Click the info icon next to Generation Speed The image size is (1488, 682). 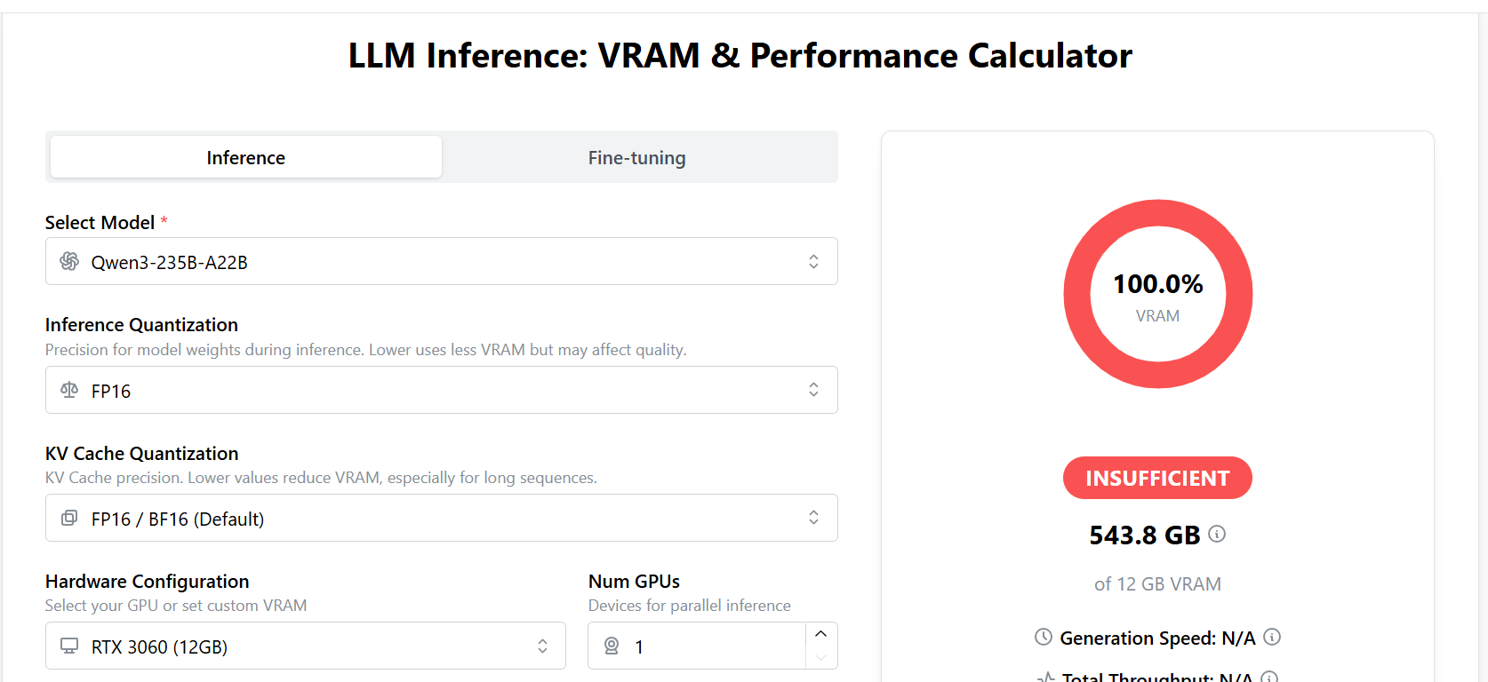coord(1272,637)
